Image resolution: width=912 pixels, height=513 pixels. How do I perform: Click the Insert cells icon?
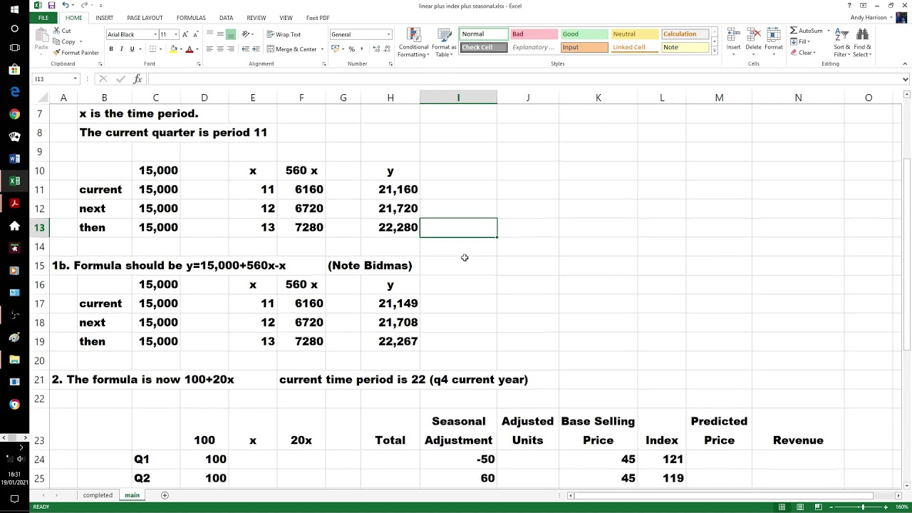[x=733, y=36]
